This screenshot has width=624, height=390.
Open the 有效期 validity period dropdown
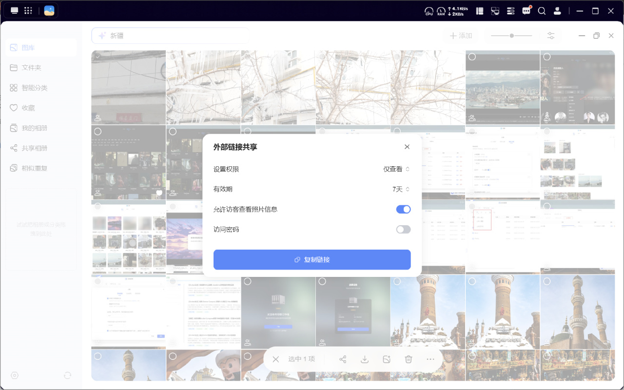tap(401, 189)
